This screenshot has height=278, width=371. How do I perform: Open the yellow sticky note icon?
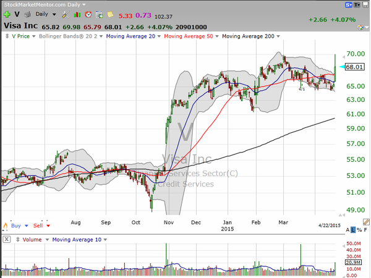coord(110,14)
